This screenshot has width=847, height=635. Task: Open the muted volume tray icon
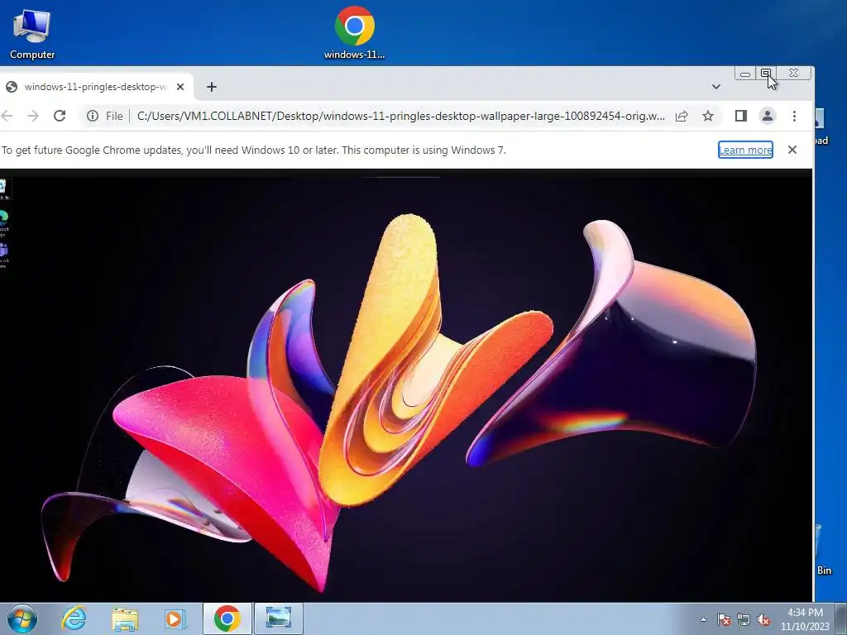coord(763,619)
